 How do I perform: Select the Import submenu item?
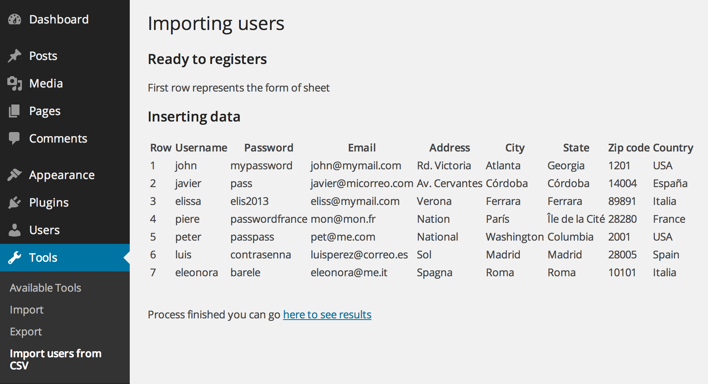[x=27, y=310]
